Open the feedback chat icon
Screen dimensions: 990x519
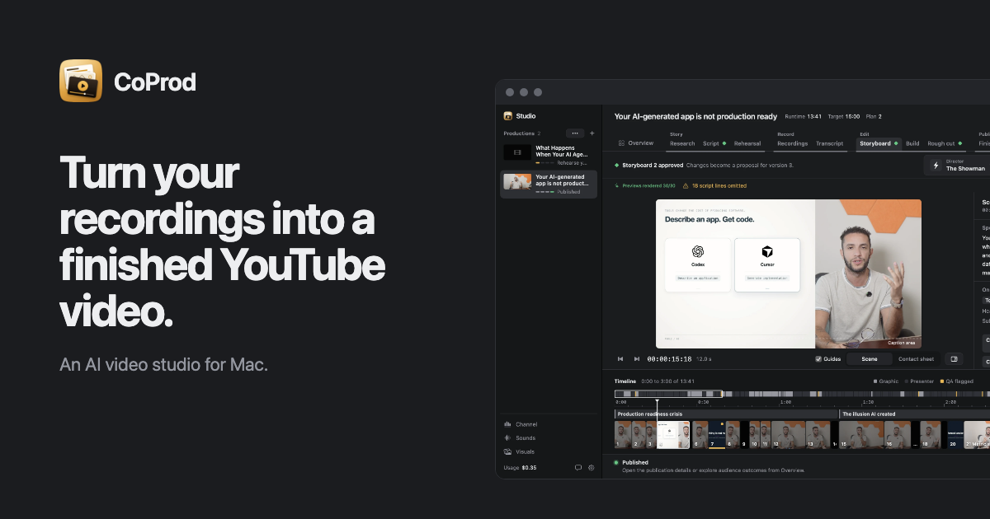[x=578, y=468]
